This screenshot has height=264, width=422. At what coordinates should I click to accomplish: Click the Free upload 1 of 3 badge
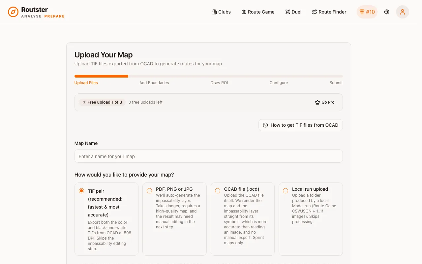point(102,102)
